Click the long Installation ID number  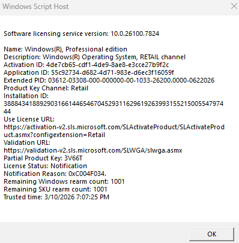pyautogui.click(x=113, y=108)
